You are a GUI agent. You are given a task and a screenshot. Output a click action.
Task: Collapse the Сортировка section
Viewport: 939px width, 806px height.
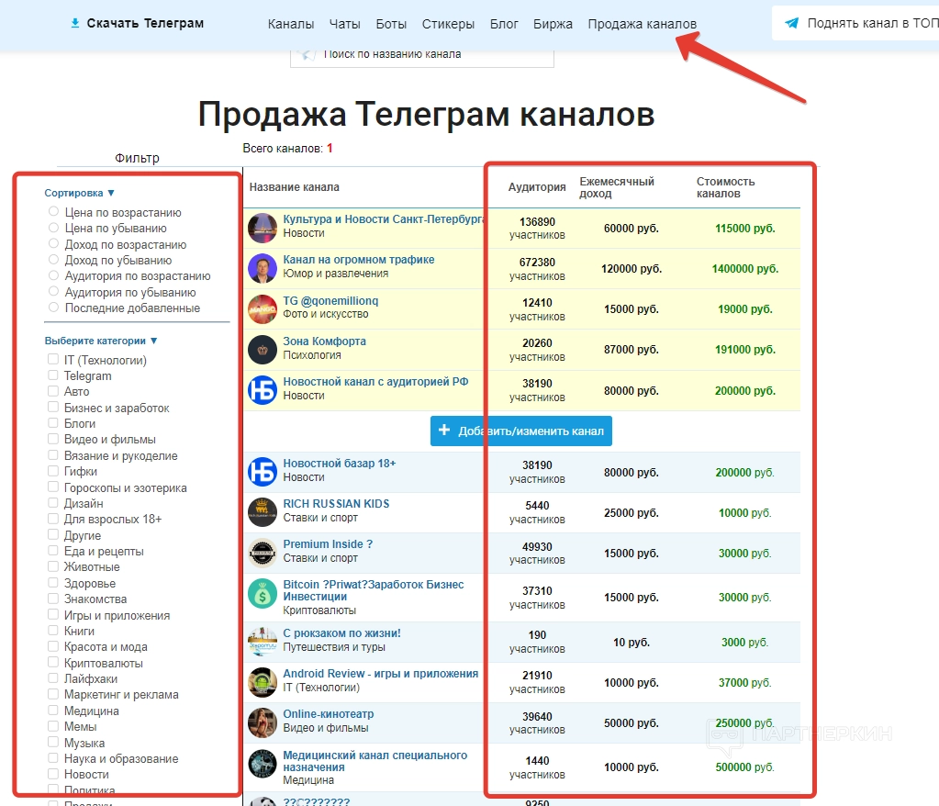pyautogui.click(x=79, y=193)
